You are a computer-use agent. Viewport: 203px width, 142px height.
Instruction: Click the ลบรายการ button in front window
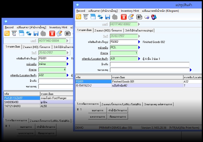pyautogui.click(x=98, y=110)
